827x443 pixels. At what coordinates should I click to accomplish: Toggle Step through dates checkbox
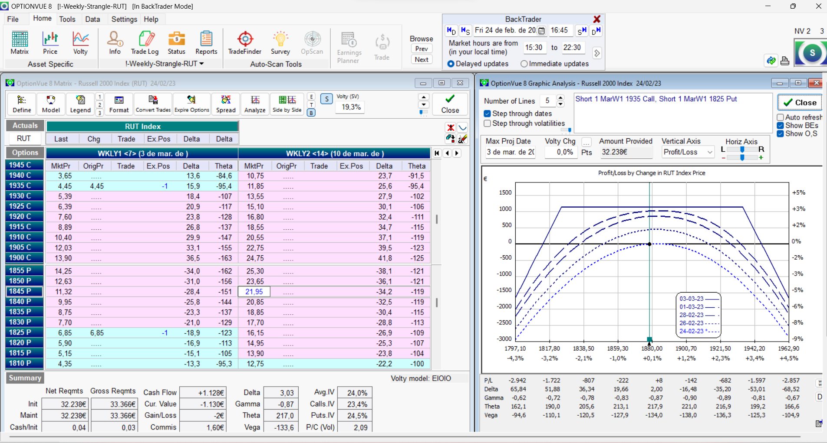487,114
